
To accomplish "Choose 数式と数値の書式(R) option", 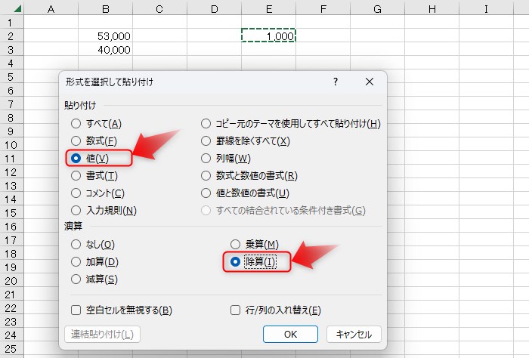I will point(249,176).
